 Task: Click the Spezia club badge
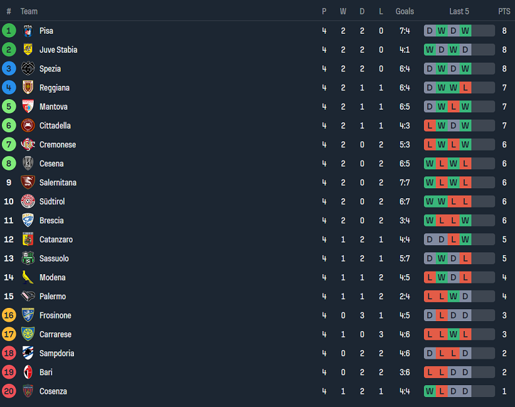28,69
